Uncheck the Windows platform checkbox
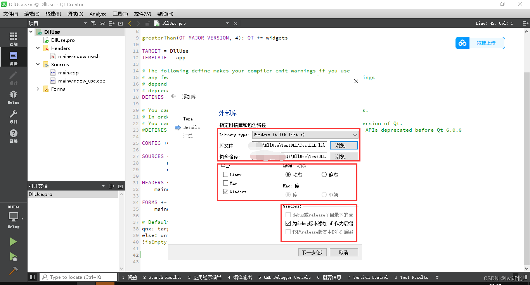This screenshot has height=285, width=530. pyautogui.click(x=225, y=192)
